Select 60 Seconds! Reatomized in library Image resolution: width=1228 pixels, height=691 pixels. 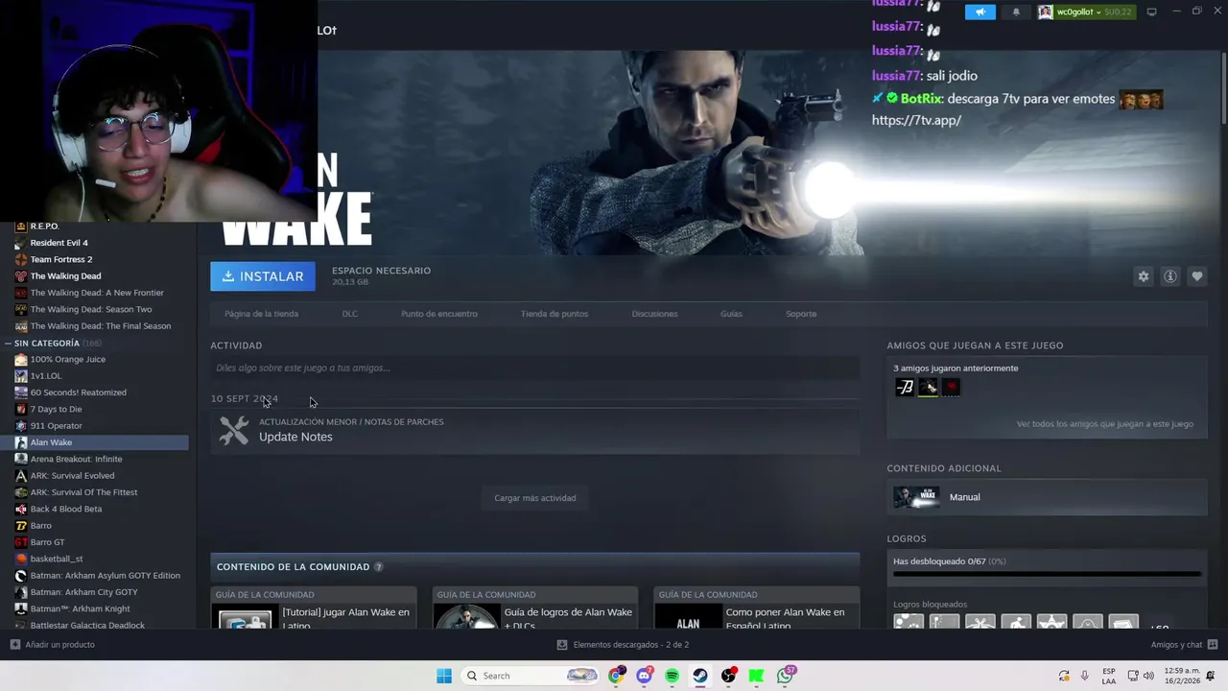78,393
